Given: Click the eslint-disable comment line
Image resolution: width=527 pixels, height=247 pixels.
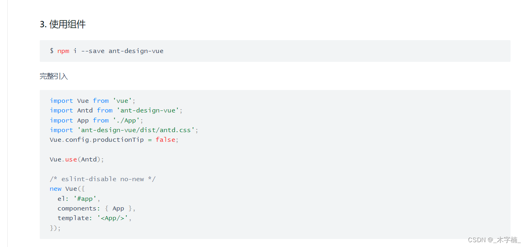Looking at the screenshot, I should [103, 179].
